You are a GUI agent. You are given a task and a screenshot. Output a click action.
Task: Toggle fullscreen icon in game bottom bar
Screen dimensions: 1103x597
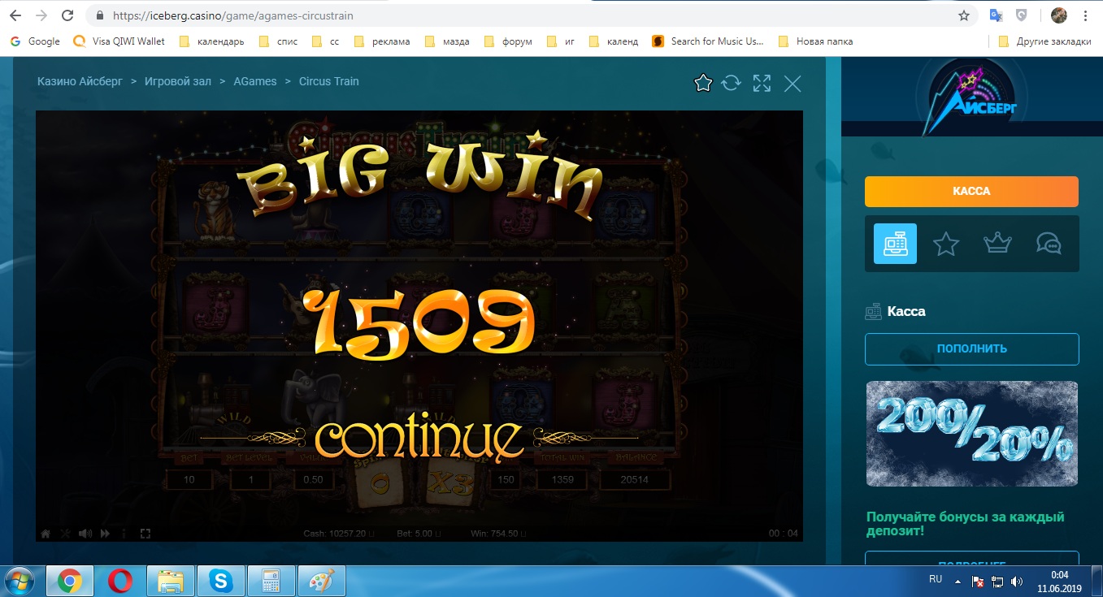[145, 534]
